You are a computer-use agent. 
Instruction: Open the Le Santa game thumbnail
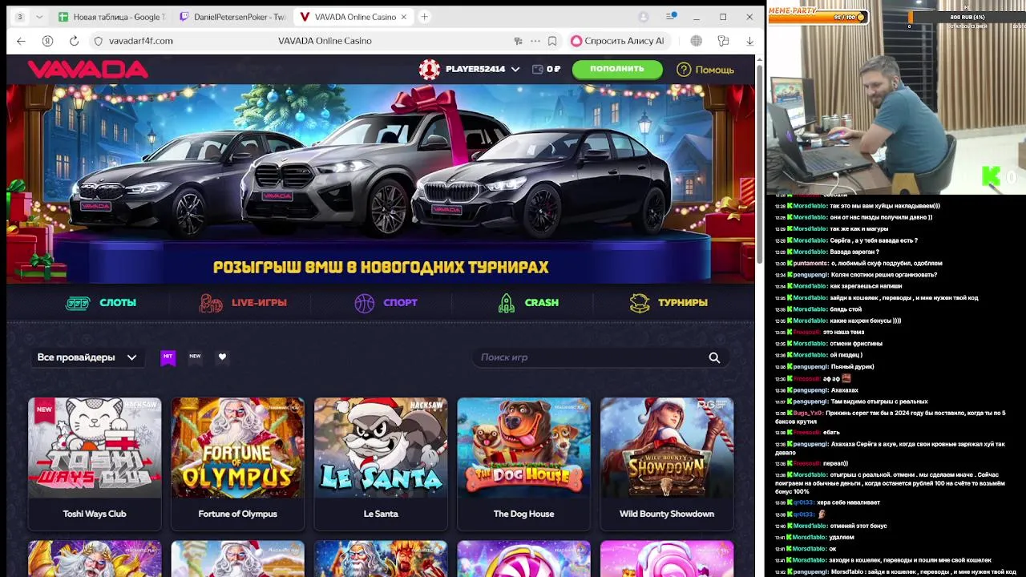click(381, 448)
